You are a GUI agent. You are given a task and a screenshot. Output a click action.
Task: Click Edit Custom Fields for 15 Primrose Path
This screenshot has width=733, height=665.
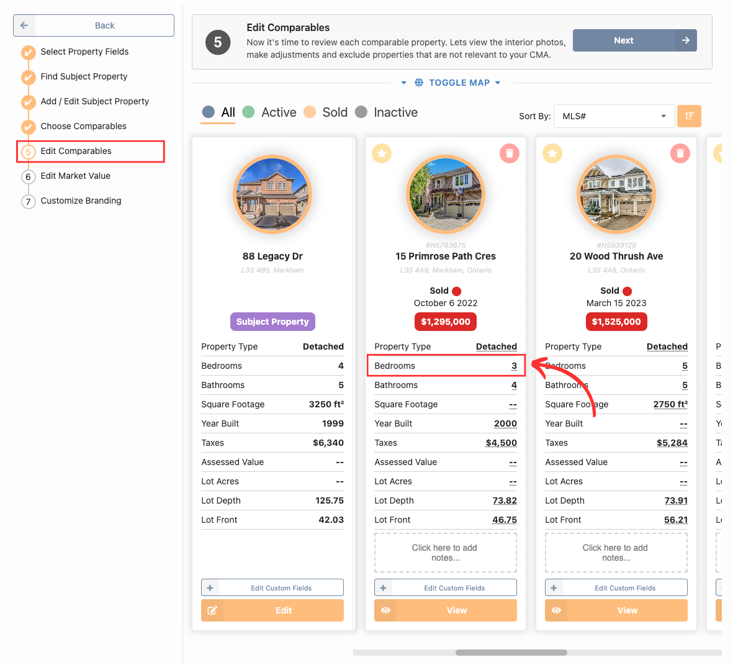point(445,588)
